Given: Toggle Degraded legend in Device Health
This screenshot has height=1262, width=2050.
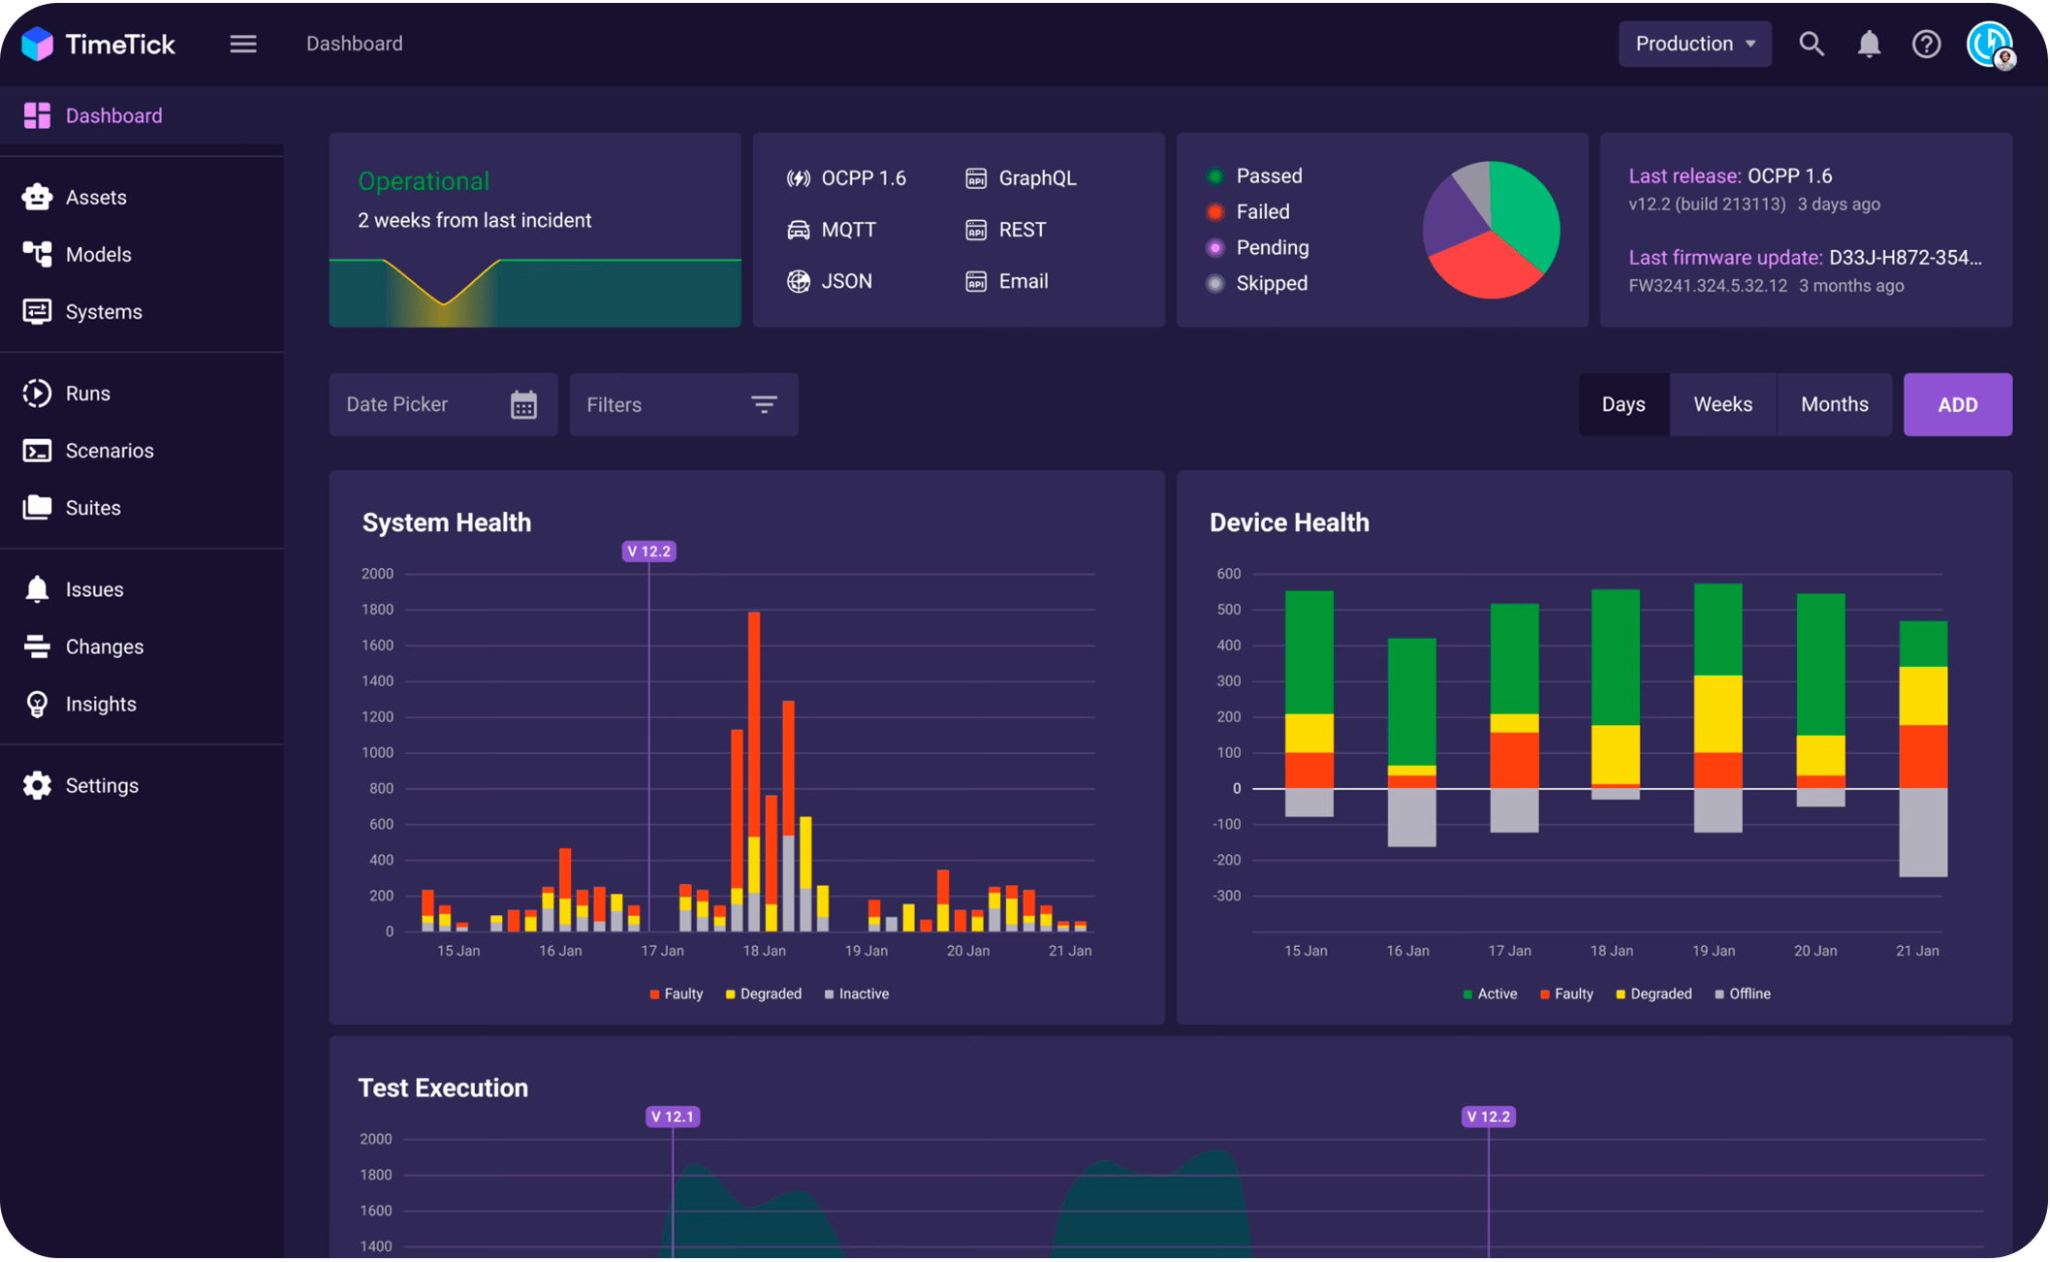Looking at the screenshot, I should click(1654, 994).
